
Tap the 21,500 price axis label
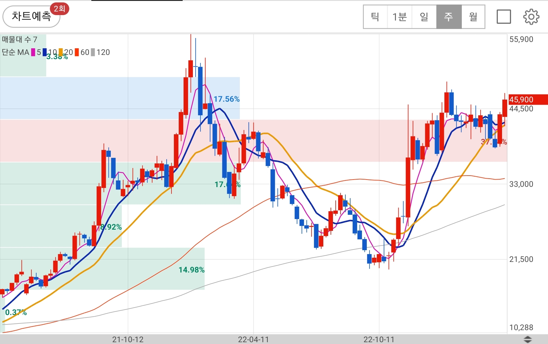point(521,259)
